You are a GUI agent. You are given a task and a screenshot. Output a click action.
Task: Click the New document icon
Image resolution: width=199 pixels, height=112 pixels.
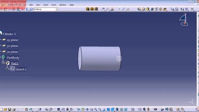(x=1, y=109)
